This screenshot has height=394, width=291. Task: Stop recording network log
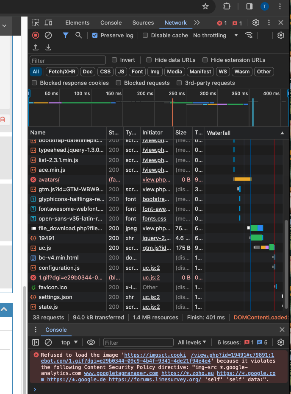coord(36,35)
